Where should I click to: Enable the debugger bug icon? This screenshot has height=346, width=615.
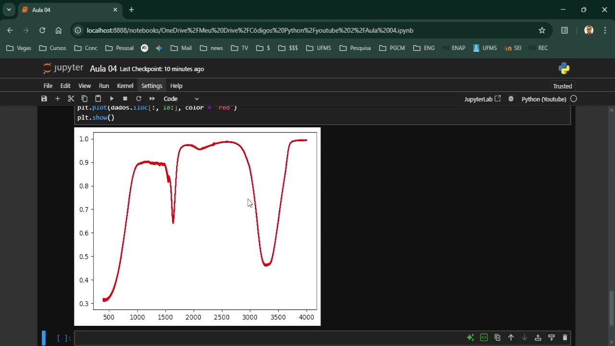(511, 99)
